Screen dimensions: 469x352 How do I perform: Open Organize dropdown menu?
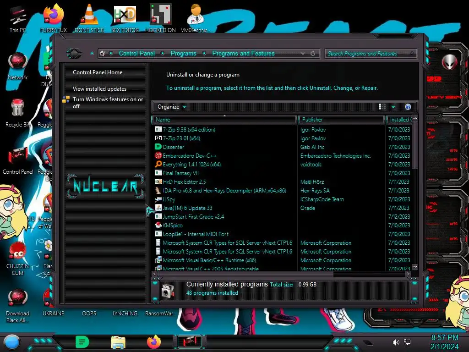coord(172,107)
